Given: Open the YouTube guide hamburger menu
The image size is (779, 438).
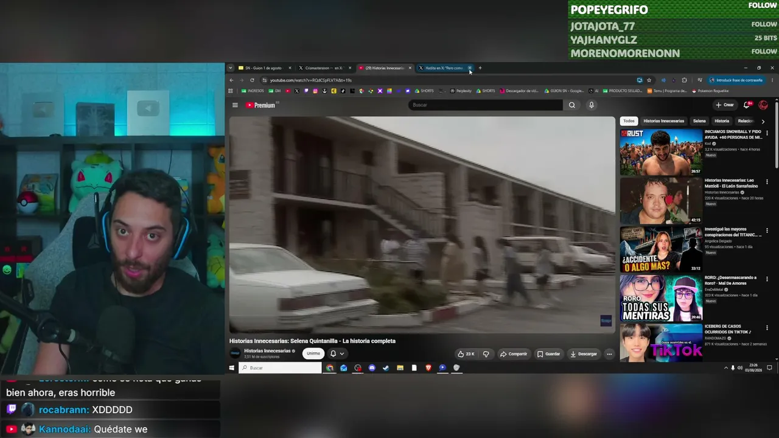Looking at the screenshot, I should pos(235,105).
